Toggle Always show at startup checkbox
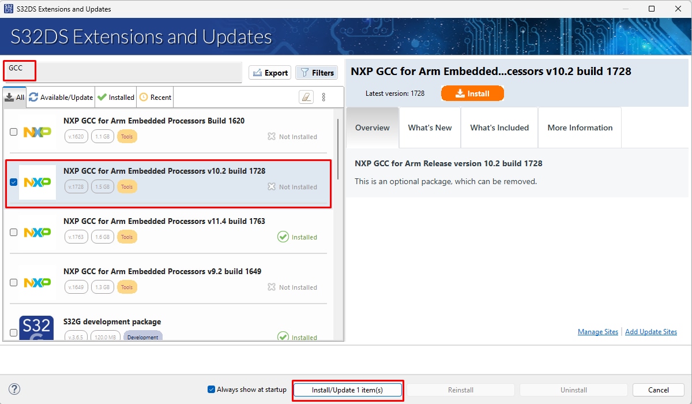Screen dimensions: 692x404 coord(211,390)
